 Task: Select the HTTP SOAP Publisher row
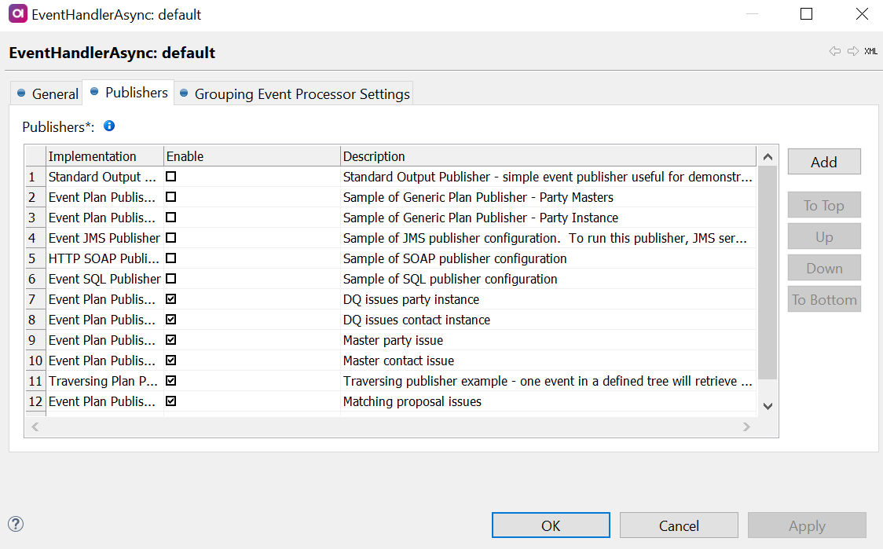pyautogui.click(x=102, y=258)
